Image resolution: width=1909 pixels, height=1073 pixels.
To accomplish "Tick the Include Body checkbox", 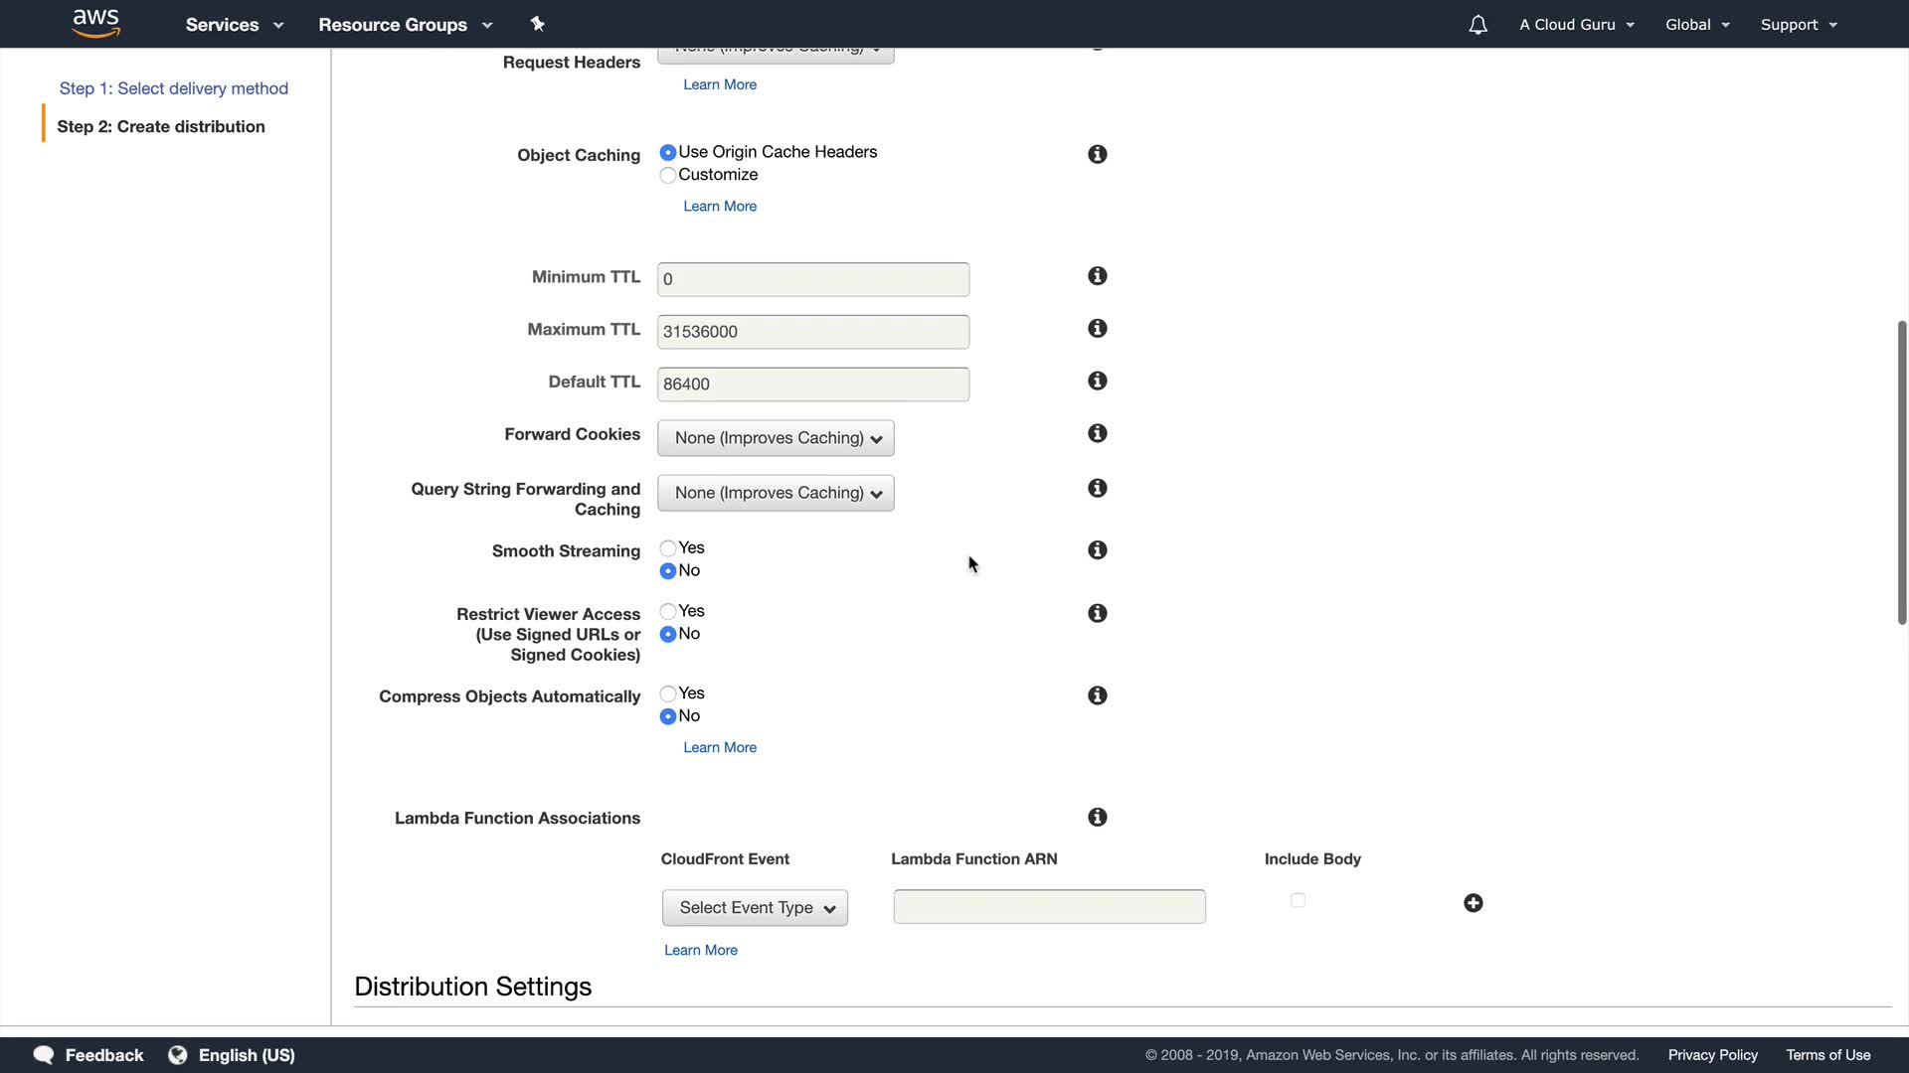I will [1298, 900].
